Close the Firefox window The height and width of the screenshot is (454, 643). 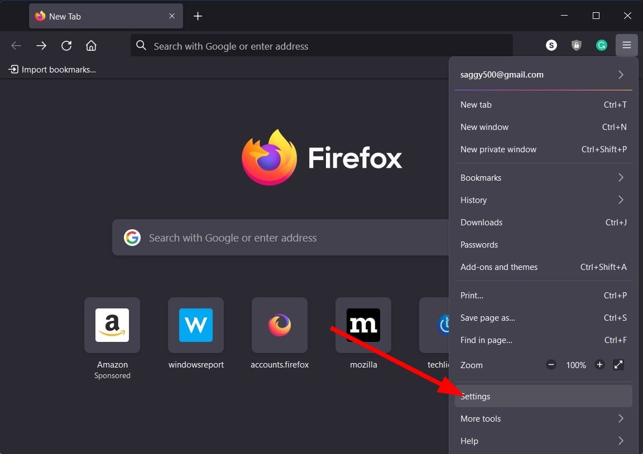627,16
